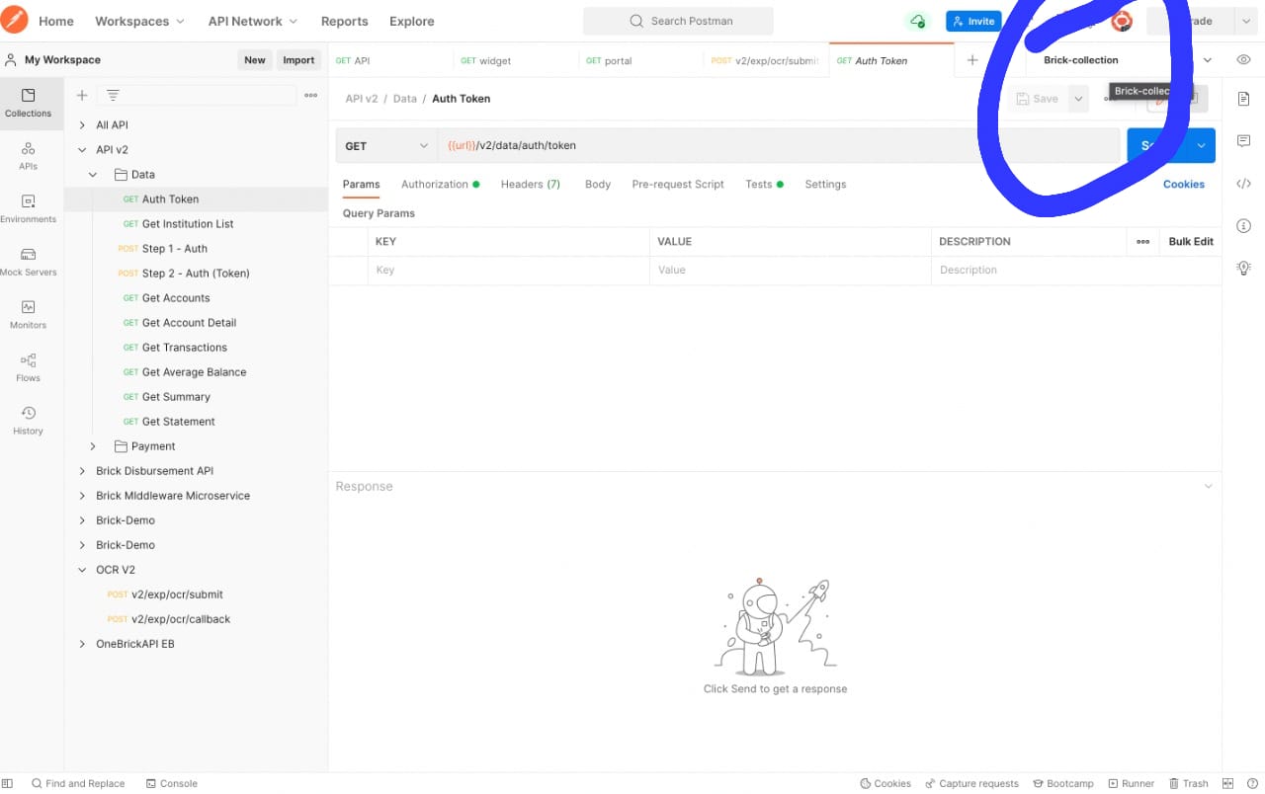
Task: Switch to the Body tab
Action: coord(598,185)
